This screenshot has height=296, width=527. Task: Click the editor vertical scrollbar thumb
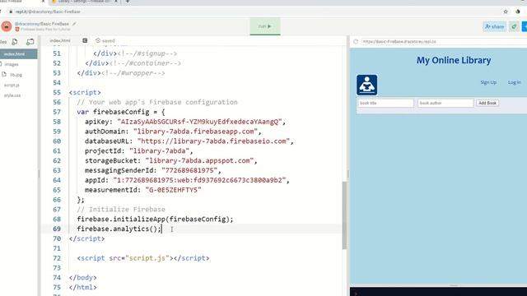point(344,215)
